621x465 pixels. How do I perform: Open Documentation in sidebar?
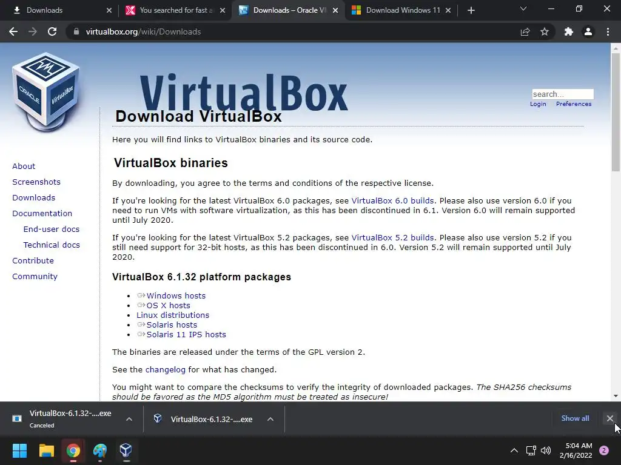(42, 214)
